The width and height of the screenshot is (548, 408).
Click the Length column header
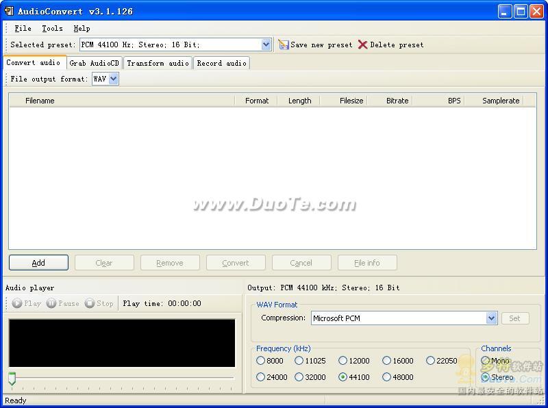tap(299, 101)
